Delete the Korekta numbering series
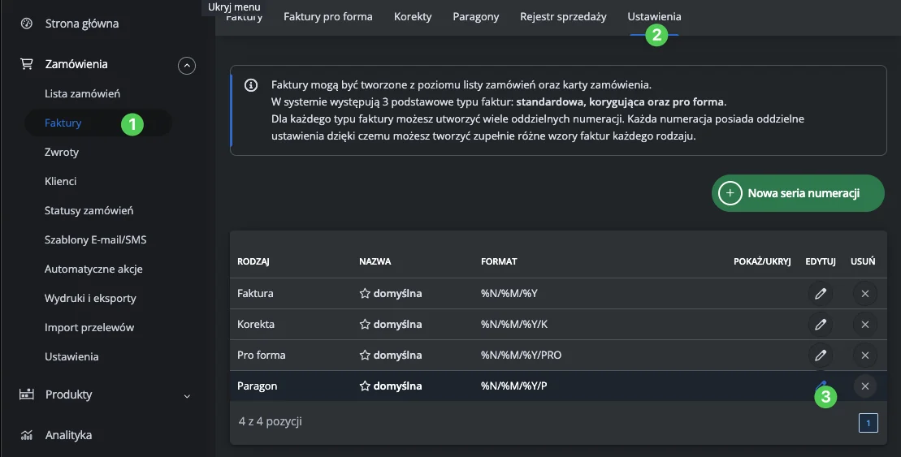The height and width of the screenshot is (457, 901). [x=864, y=325]
